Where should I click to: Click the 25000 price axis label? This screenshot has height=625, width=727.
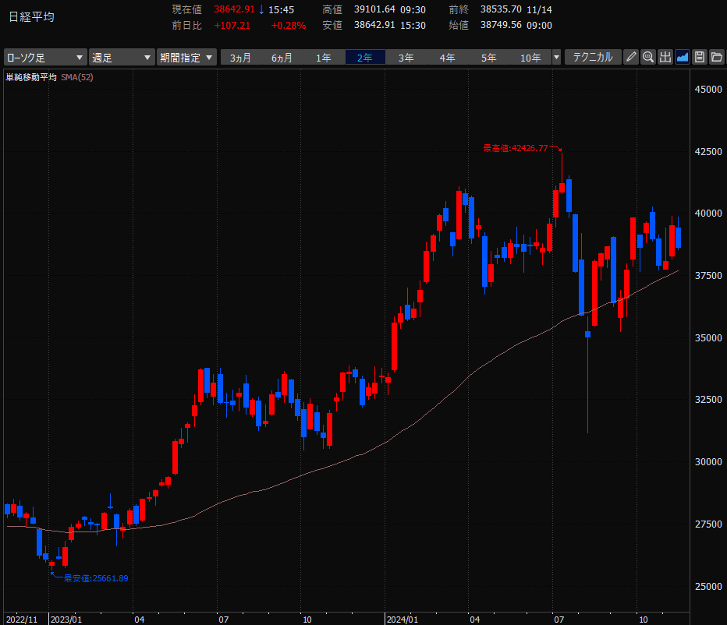click(x=708, y=587)
